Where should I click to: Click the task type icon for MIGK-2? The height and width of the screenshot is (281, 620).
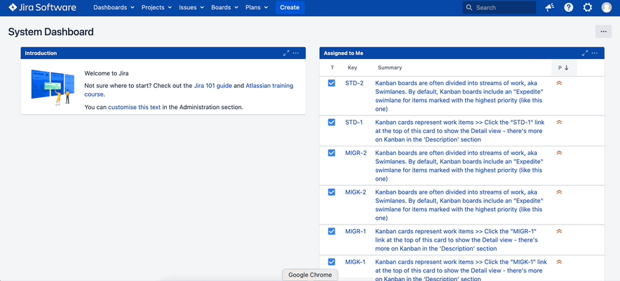pyautogui.click(x=332, y=192)
